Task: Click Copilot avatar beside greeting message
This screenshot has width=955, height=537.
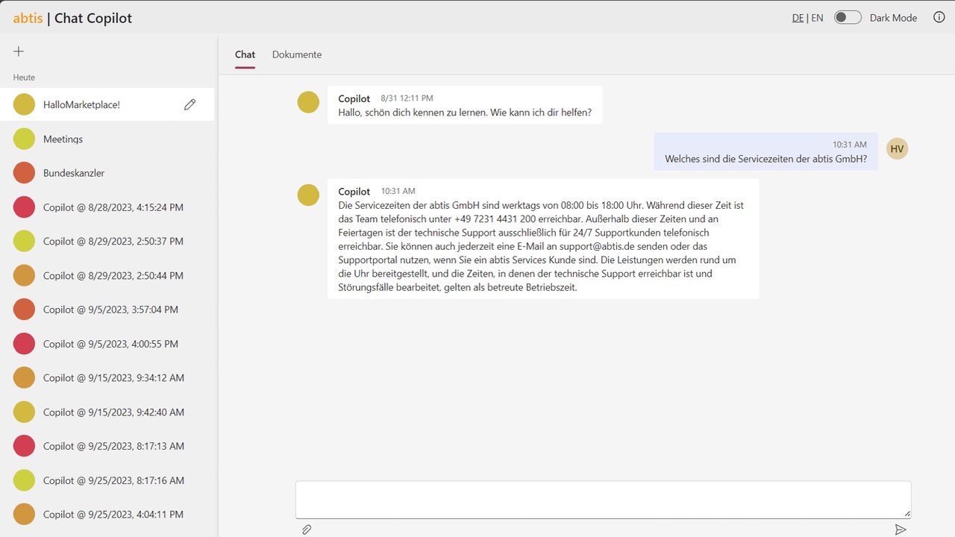Action: pyautogui.click(x=308, y=102)
